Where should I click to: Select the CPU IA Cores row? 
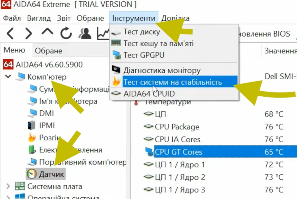pyautogui.click(x=214, y=139)
